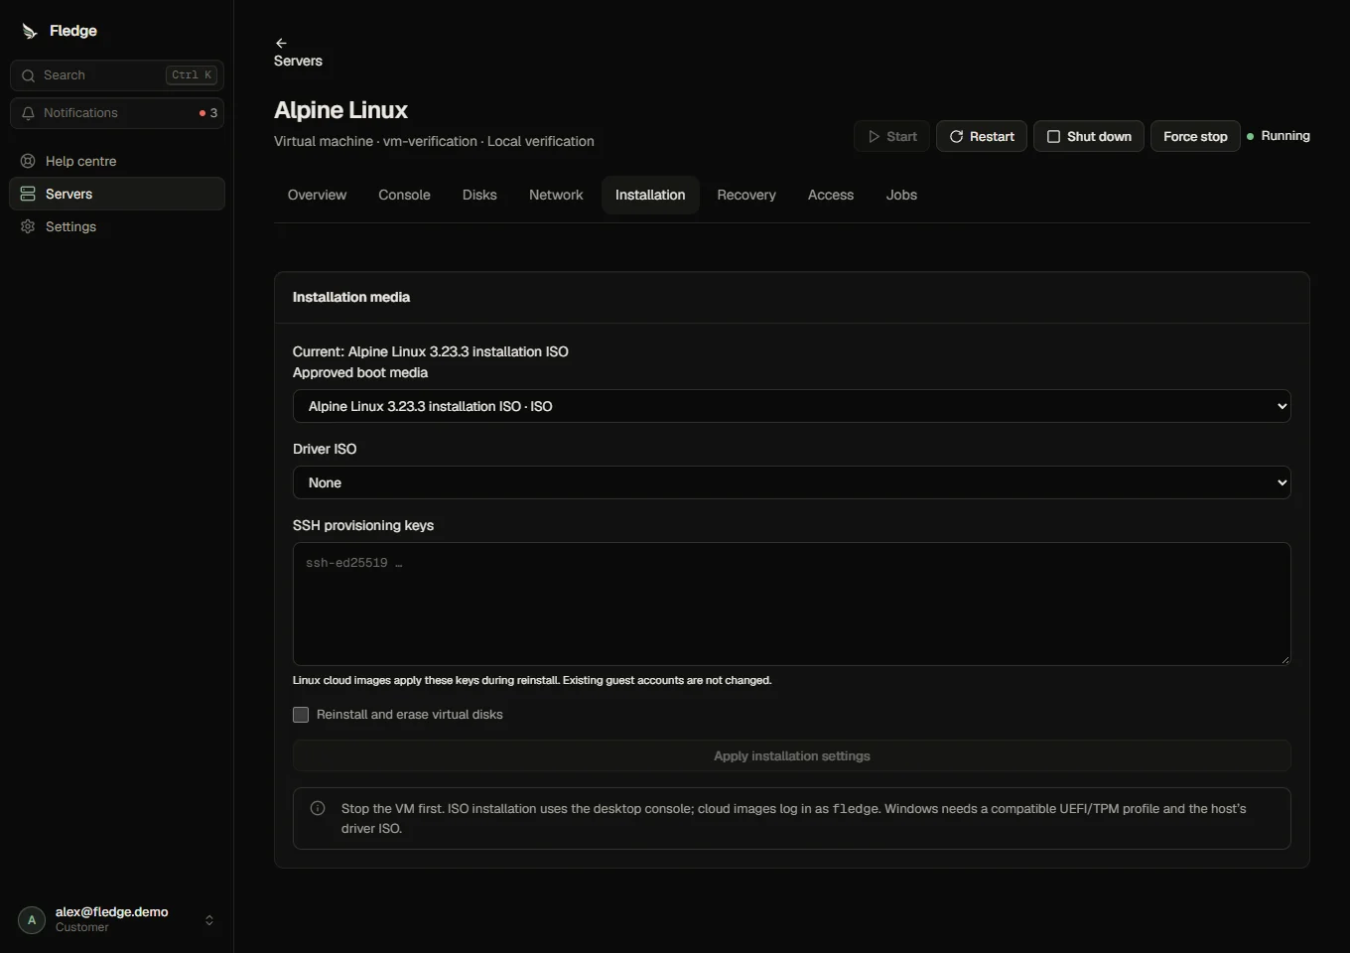1350x953 pixels.
Task: Click the SSH text area resize handle
Action: tap(1285, 659)
